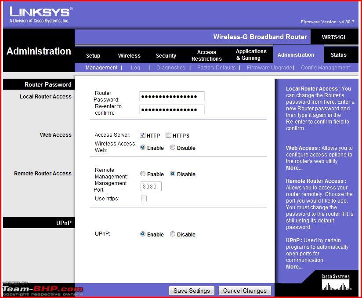Open the Management sub-tab

(x=101, y=67)
